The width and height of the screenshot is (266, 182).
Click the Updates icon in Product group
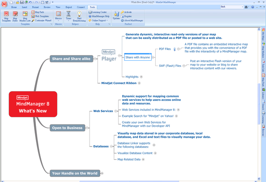click(116, 15)
